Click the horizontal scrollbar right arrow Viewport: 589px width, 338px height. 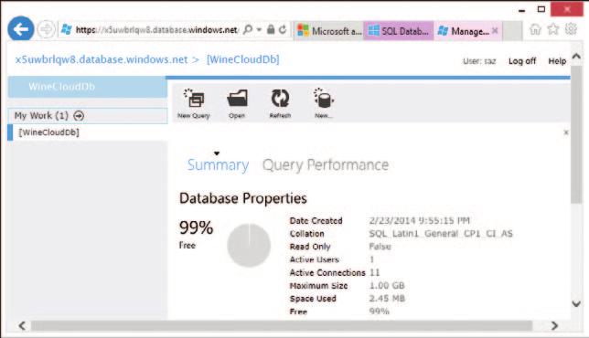[x=554, y=325]
